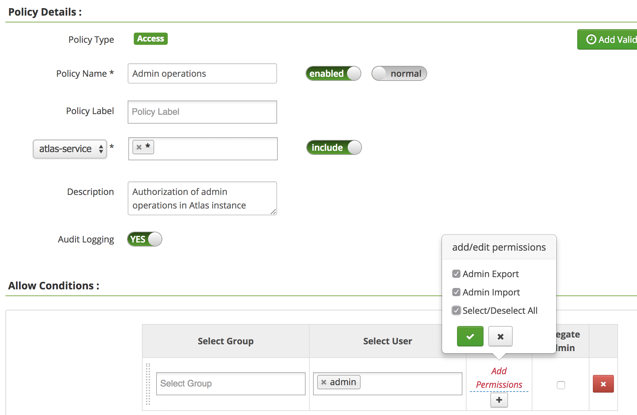Click the X cancel button in permissions popup
The image size is (637, 415).
tap(500, 336)
